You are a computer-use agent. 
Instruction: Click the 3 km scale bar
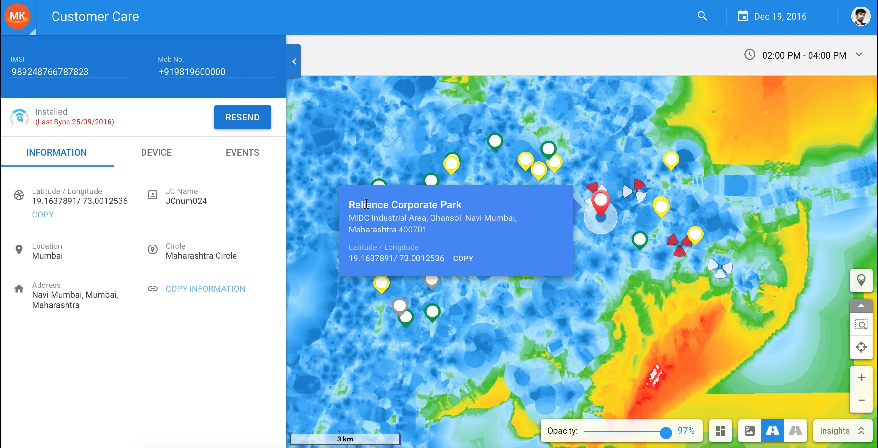pos(345,439)
